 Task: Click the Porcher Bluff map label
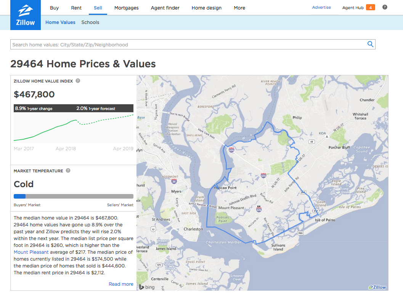tap(339, 148)
